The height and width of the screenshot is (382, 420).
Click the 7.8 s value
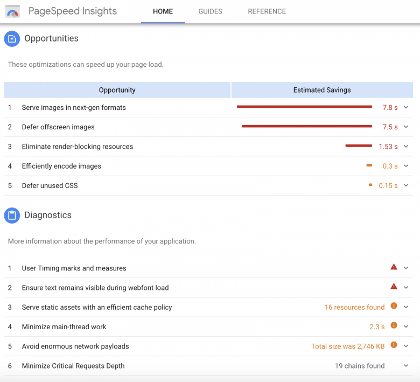(x=390, y=108)
